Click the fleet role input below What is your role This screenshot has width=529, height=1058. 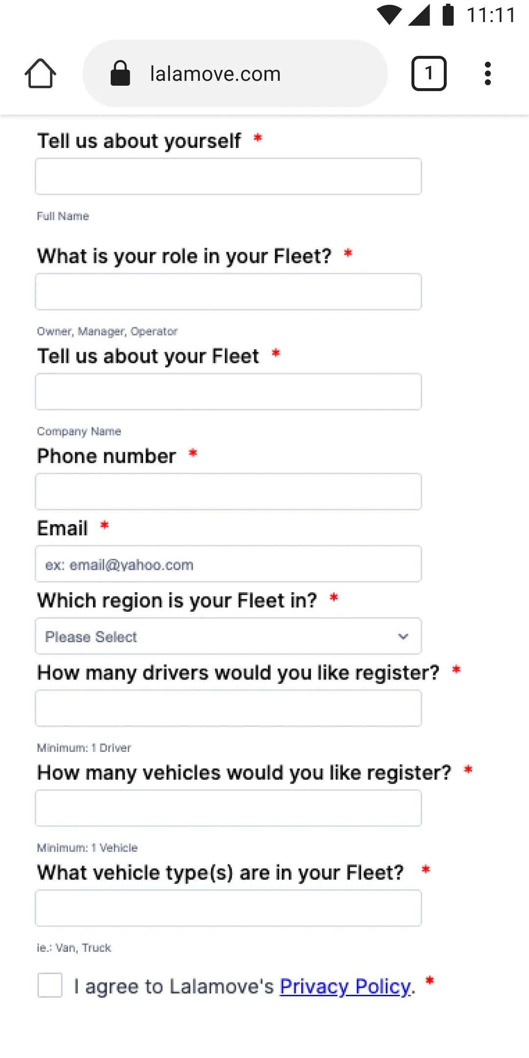[x=228, y=291]
